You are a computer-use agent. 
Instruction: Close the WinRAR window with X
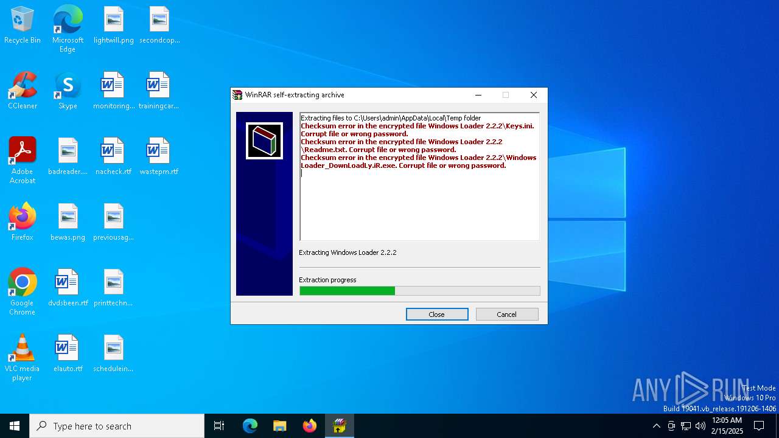534,95
